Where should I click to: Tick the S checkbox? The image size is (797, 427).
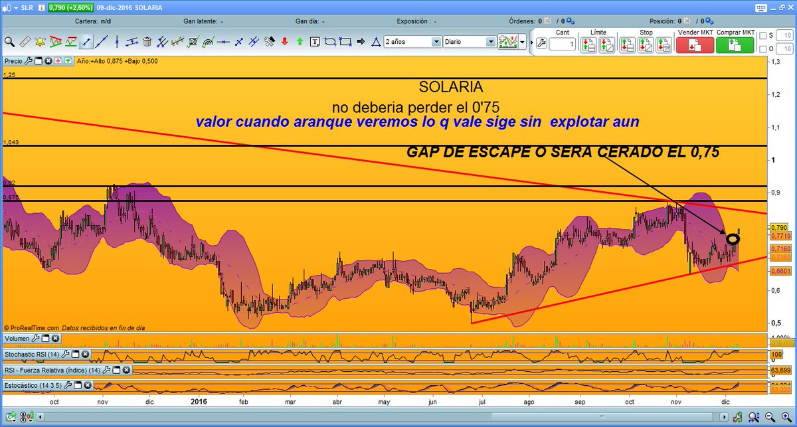tap(762, 36)
